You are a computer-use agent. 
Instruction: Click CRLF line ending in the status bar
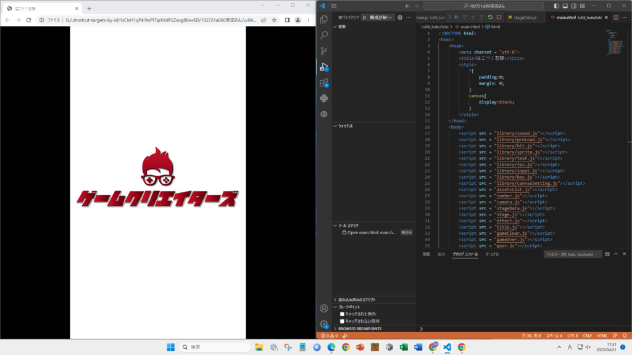click(x=588, y=336)
